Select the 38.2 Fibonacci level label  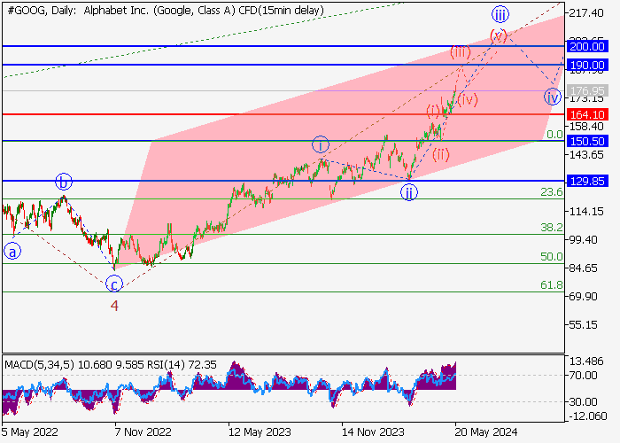pos(552,228)
